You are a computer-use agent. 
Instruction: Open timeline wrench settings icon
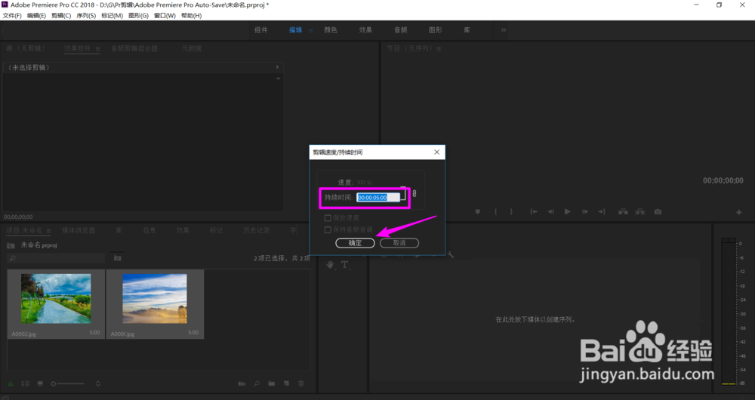[x=450, y=255]
